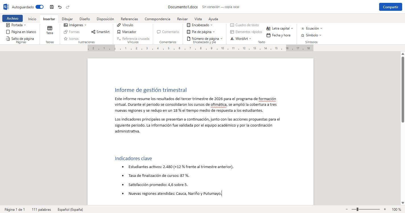405x213 pixels.
Task: Click the Español (España) language indicator
Action: (70, 210)
